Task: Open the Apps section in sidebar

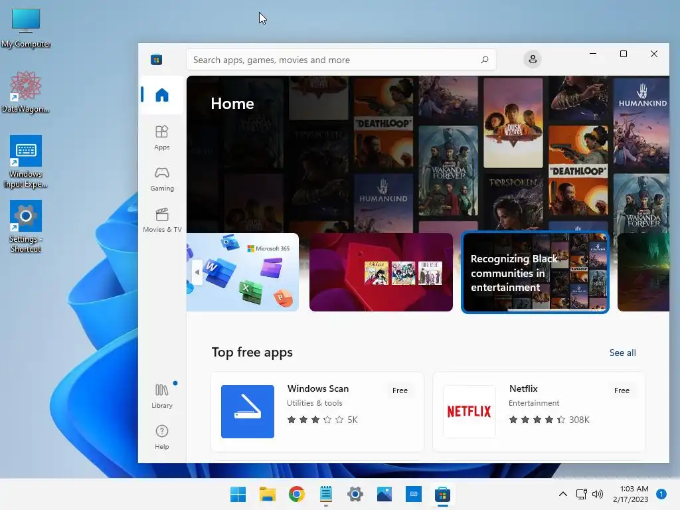Action: 162,137
